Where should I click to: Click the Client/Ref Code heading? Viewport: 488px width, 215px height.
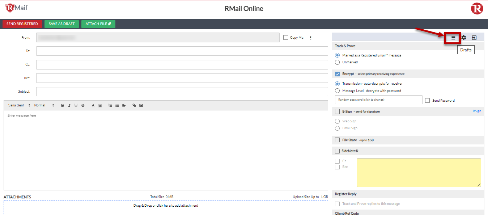(x=347, y=213)
